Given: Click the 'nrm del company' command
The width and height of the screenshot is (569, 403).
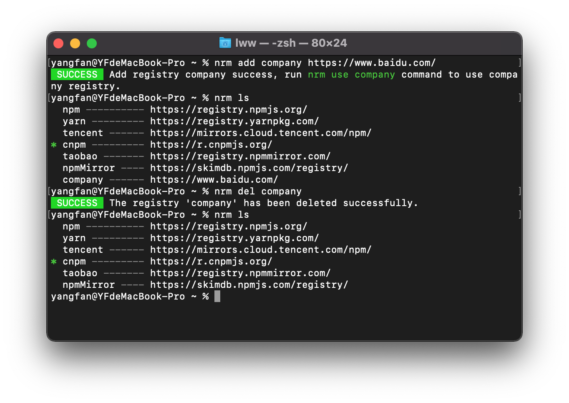Looking at the screenshot, I should point(258,191).
